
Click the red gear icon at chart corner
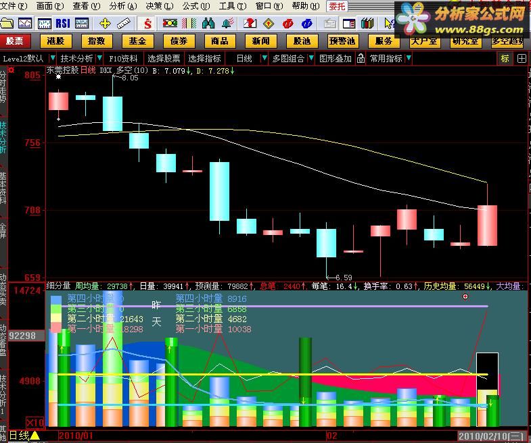point(11,70)
